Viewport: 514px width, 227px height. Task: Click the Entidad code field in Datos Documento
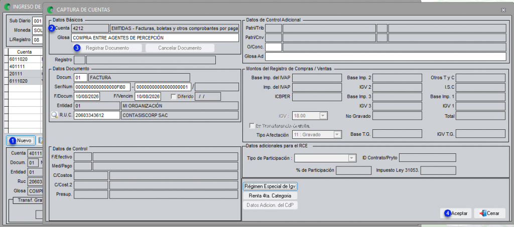(x=97, y=106)
